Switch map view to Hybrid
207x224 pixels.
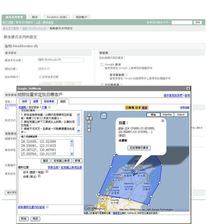181,115
